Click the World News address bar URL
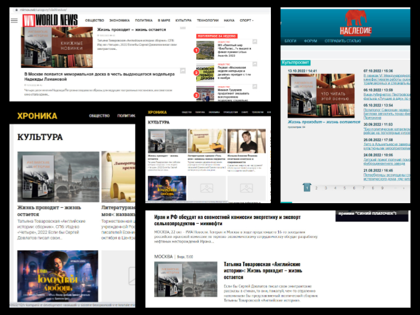 (44, 10)
